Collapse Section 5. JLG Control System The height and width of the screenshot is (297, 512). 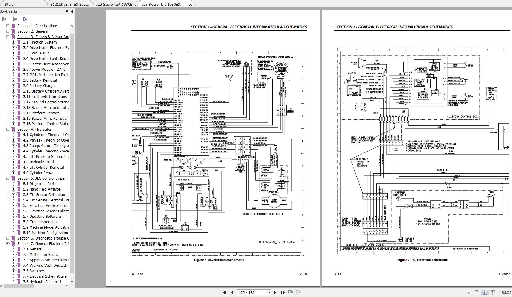[x=8, y=178]
